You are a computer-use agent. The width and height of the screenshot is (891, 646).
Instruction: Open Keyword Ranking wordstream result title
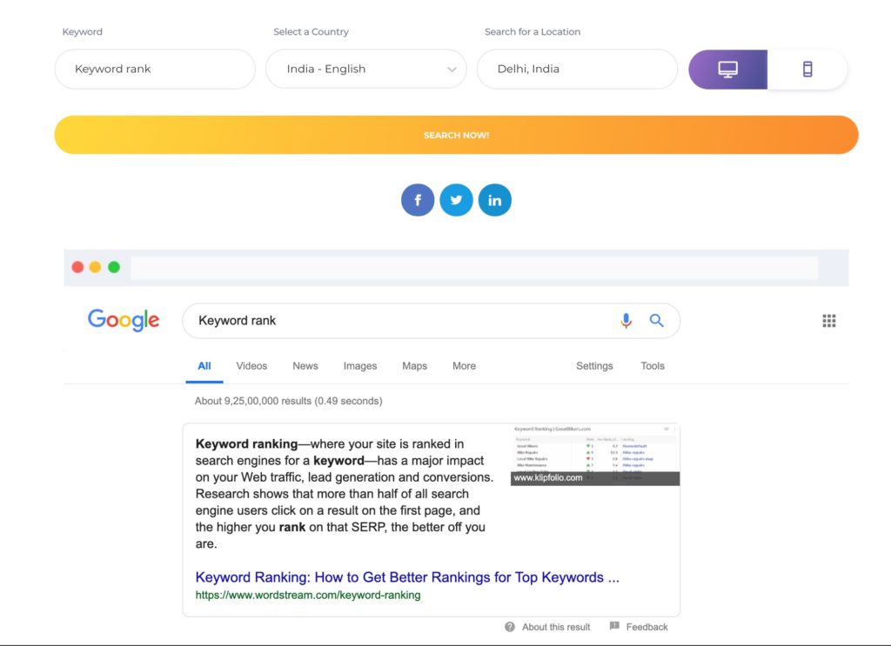tap(407, 577)
